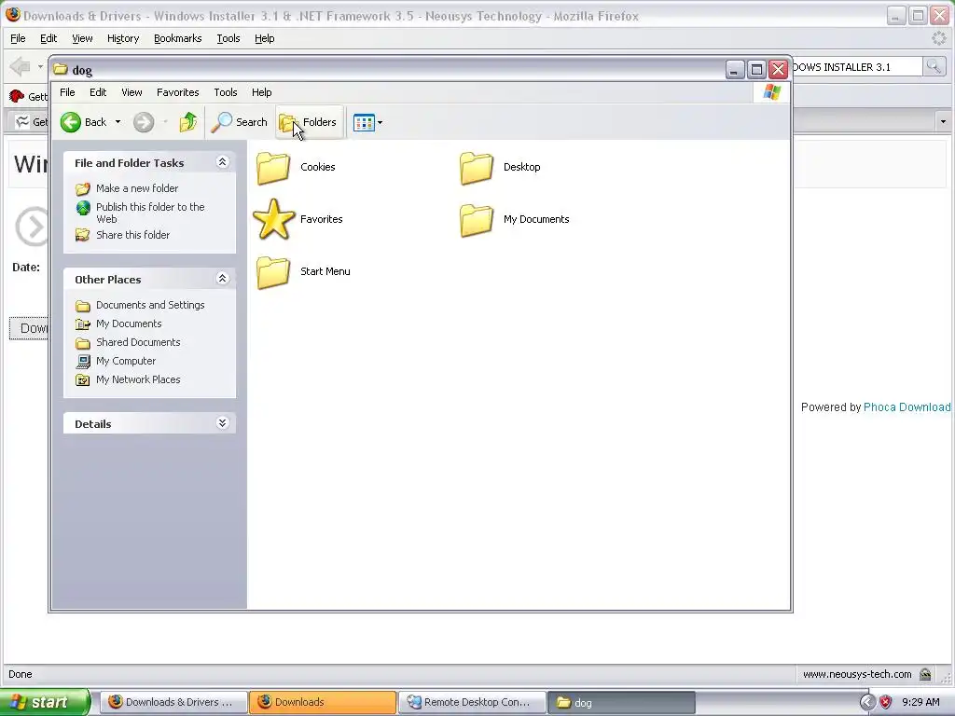
Task: Switch to Downloads & Drivers taskbar button
Action: coord(173,702)
